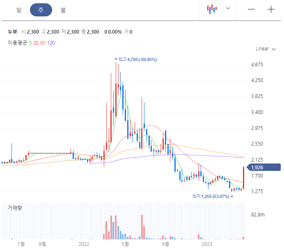Select the weekly 주 chart tab
Viewport: 284px width, 250px height.
point(41,10)
